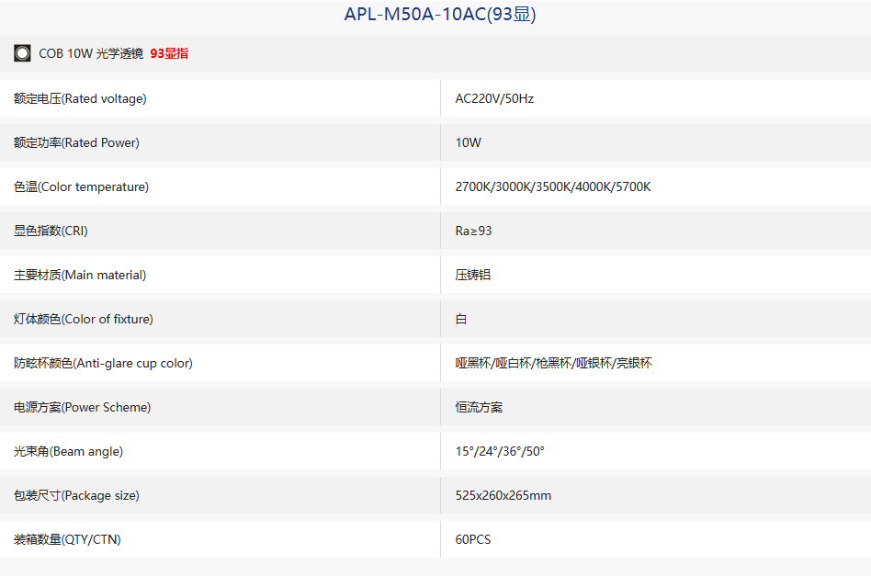The image size is (871, 576).
Task: Click the COB lens icon beside 10W
Action: pos(22,53)
